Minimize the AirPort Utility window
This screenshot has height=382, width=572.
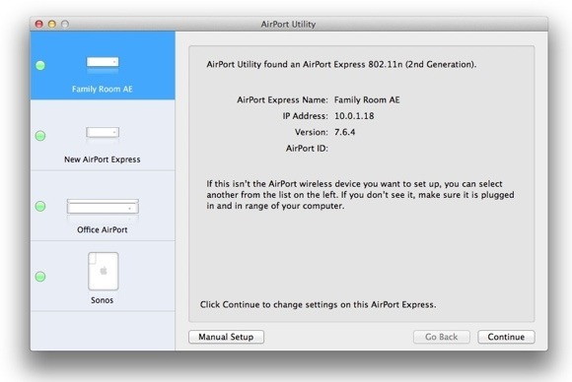point(52,24)
